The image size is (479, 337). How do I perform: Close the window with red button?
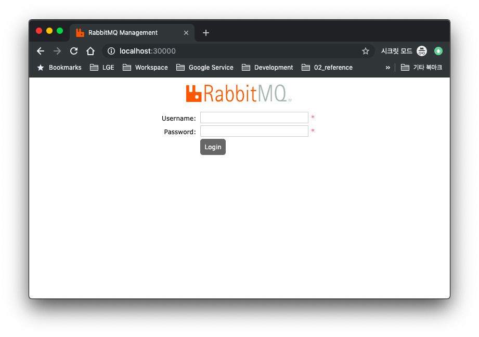(x=39, y=31)
